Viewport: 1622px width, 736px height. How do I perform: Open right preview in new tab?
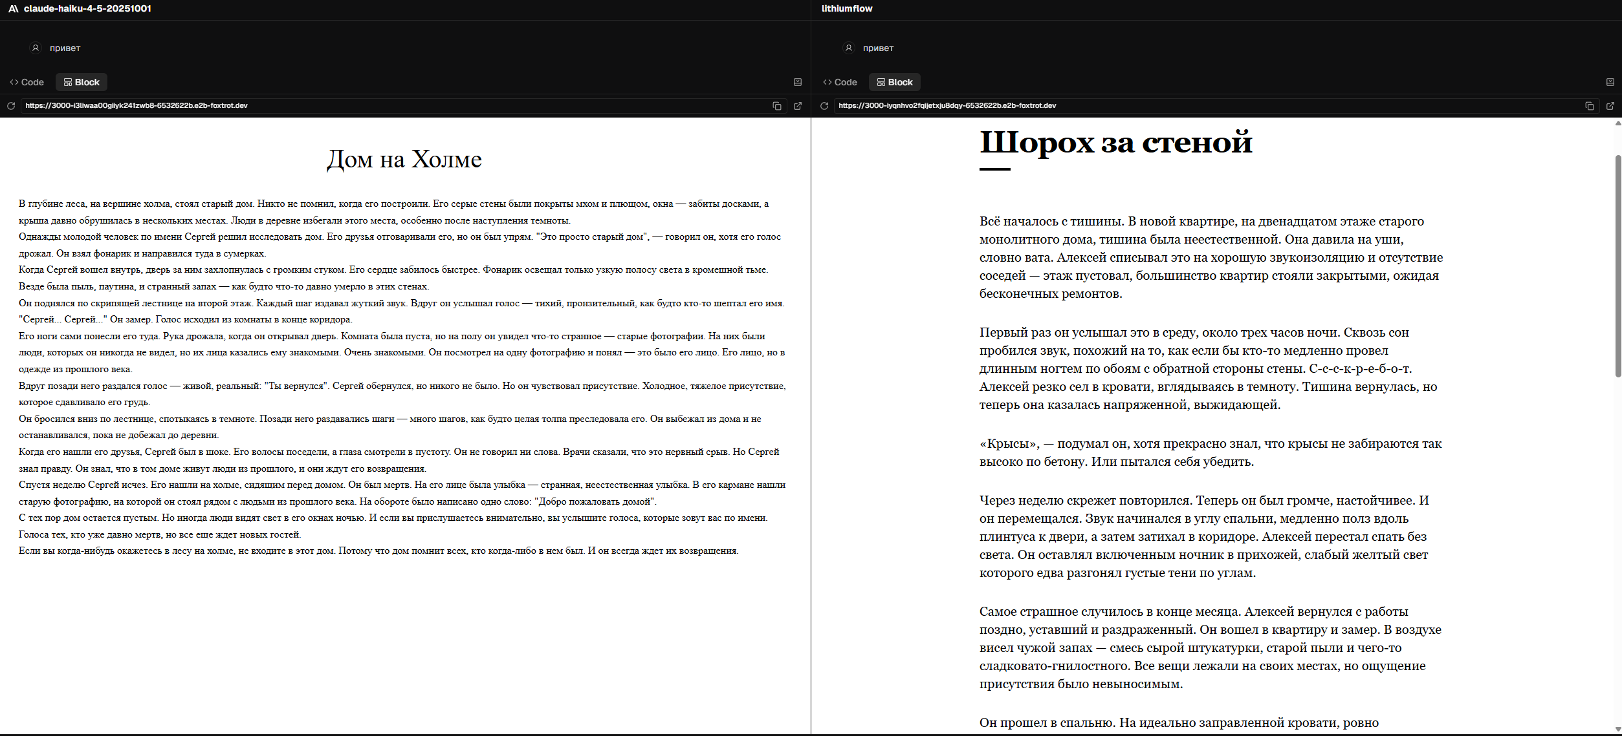pos(1610,106)
